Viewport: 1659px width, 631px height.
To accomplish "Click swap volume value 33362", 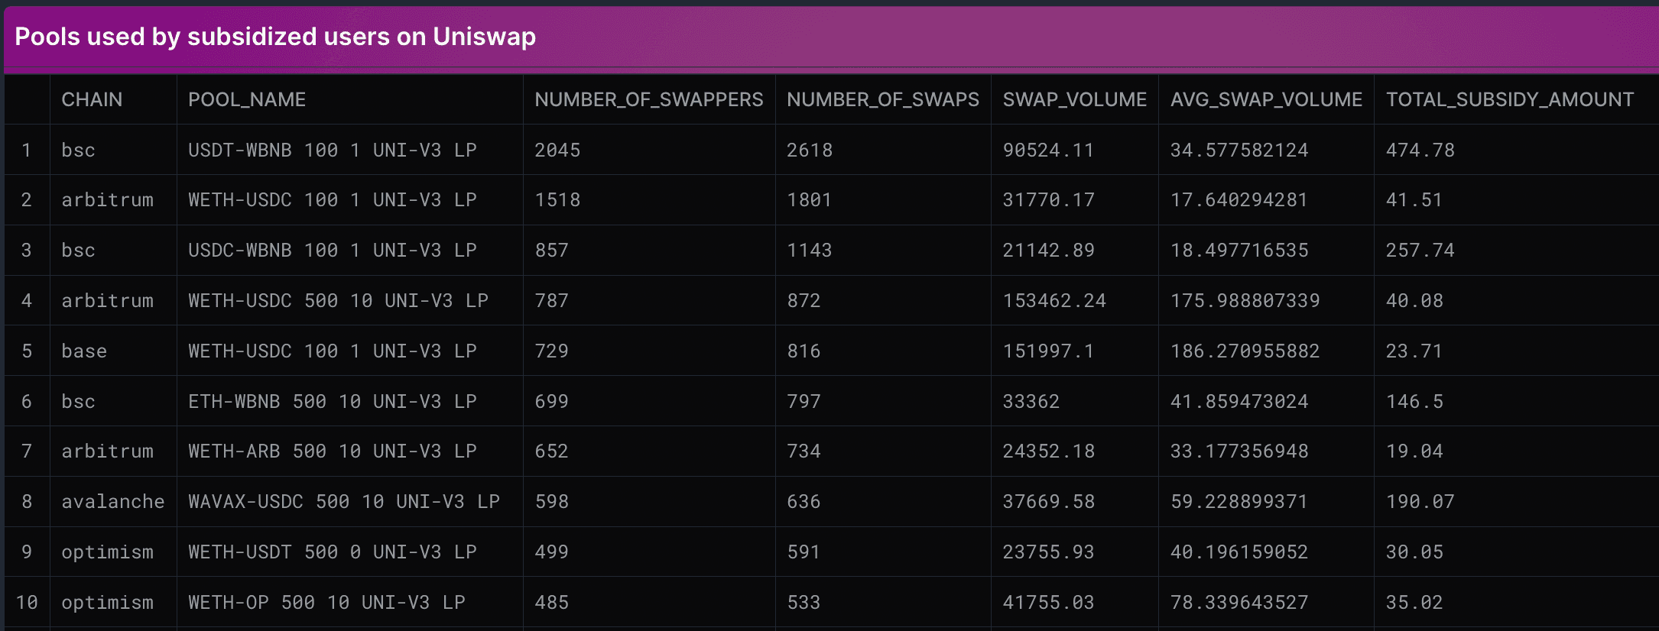I will [x=1031, y=401].
